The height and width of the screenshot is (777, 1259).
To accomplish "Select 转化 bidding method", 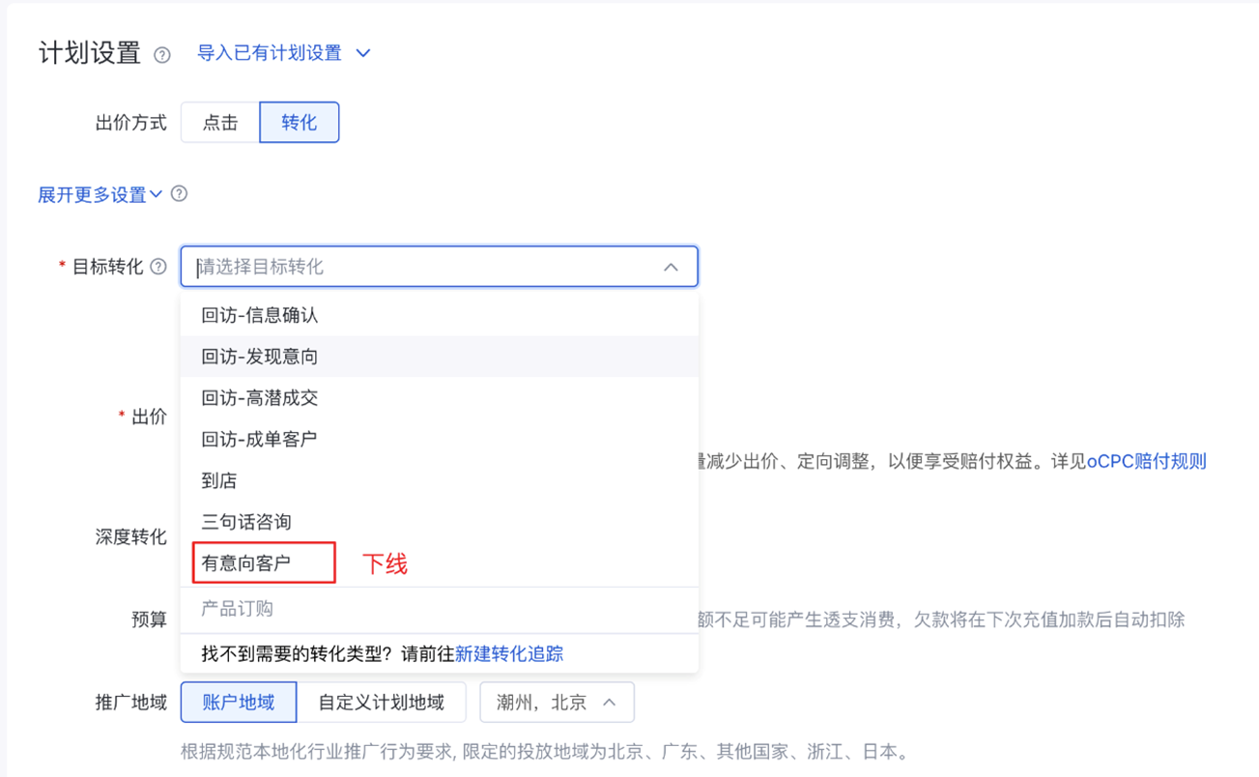I will coord(300,123).
